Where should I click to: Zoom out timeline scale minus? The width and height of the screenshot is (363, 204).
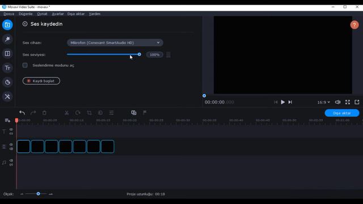tap(22, 194)
